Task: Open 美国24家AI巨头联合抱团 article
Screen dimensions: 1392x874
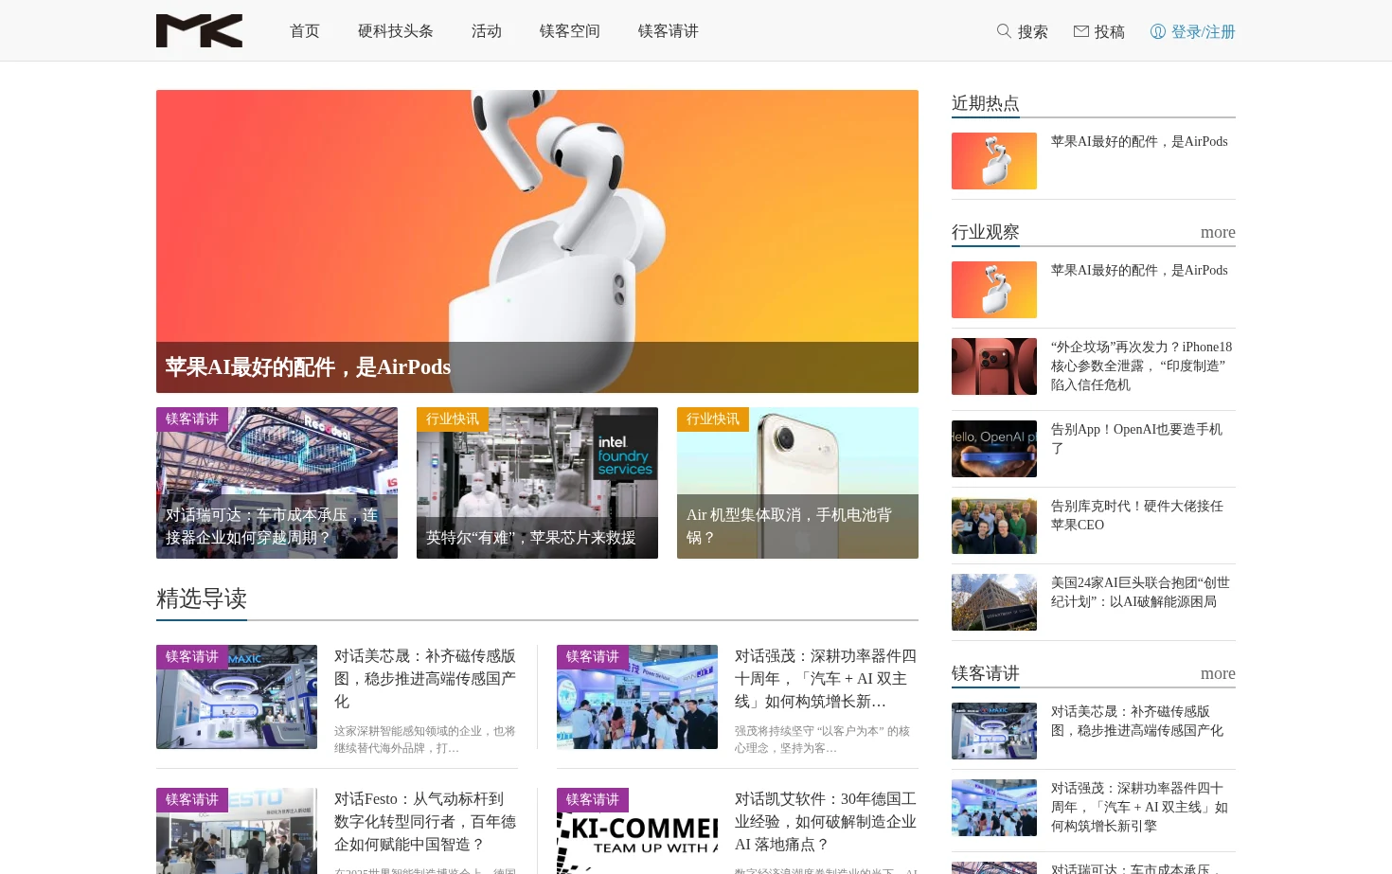Action: [x=1141, y=593]
